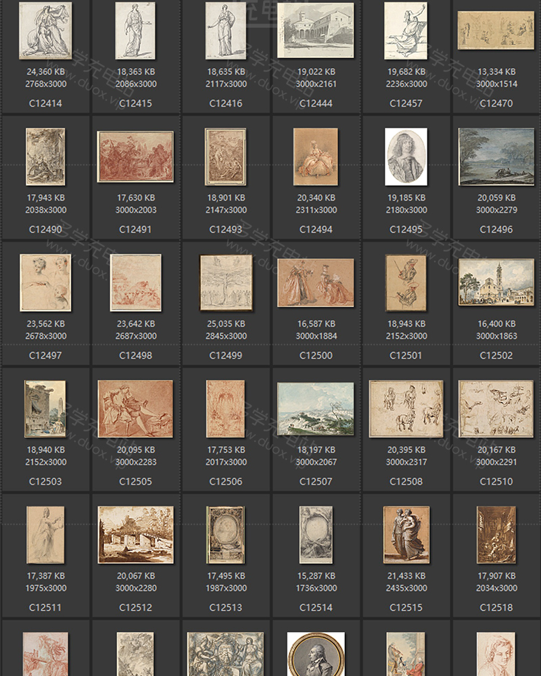
Task: Select the C12507 seascape painting thumbnail
Action: (316, 408)
